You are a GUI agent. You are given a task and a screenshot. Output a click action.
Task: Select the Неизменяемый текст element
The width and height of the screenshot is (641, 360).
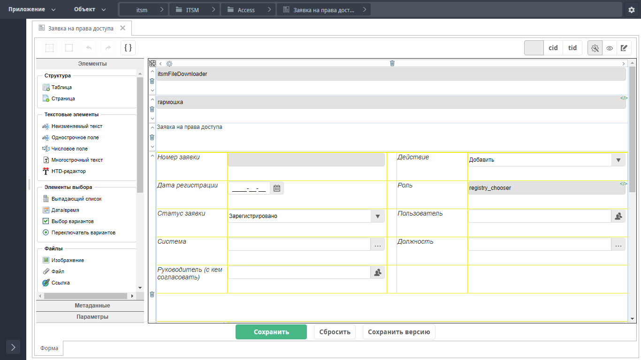pos(72,126)
